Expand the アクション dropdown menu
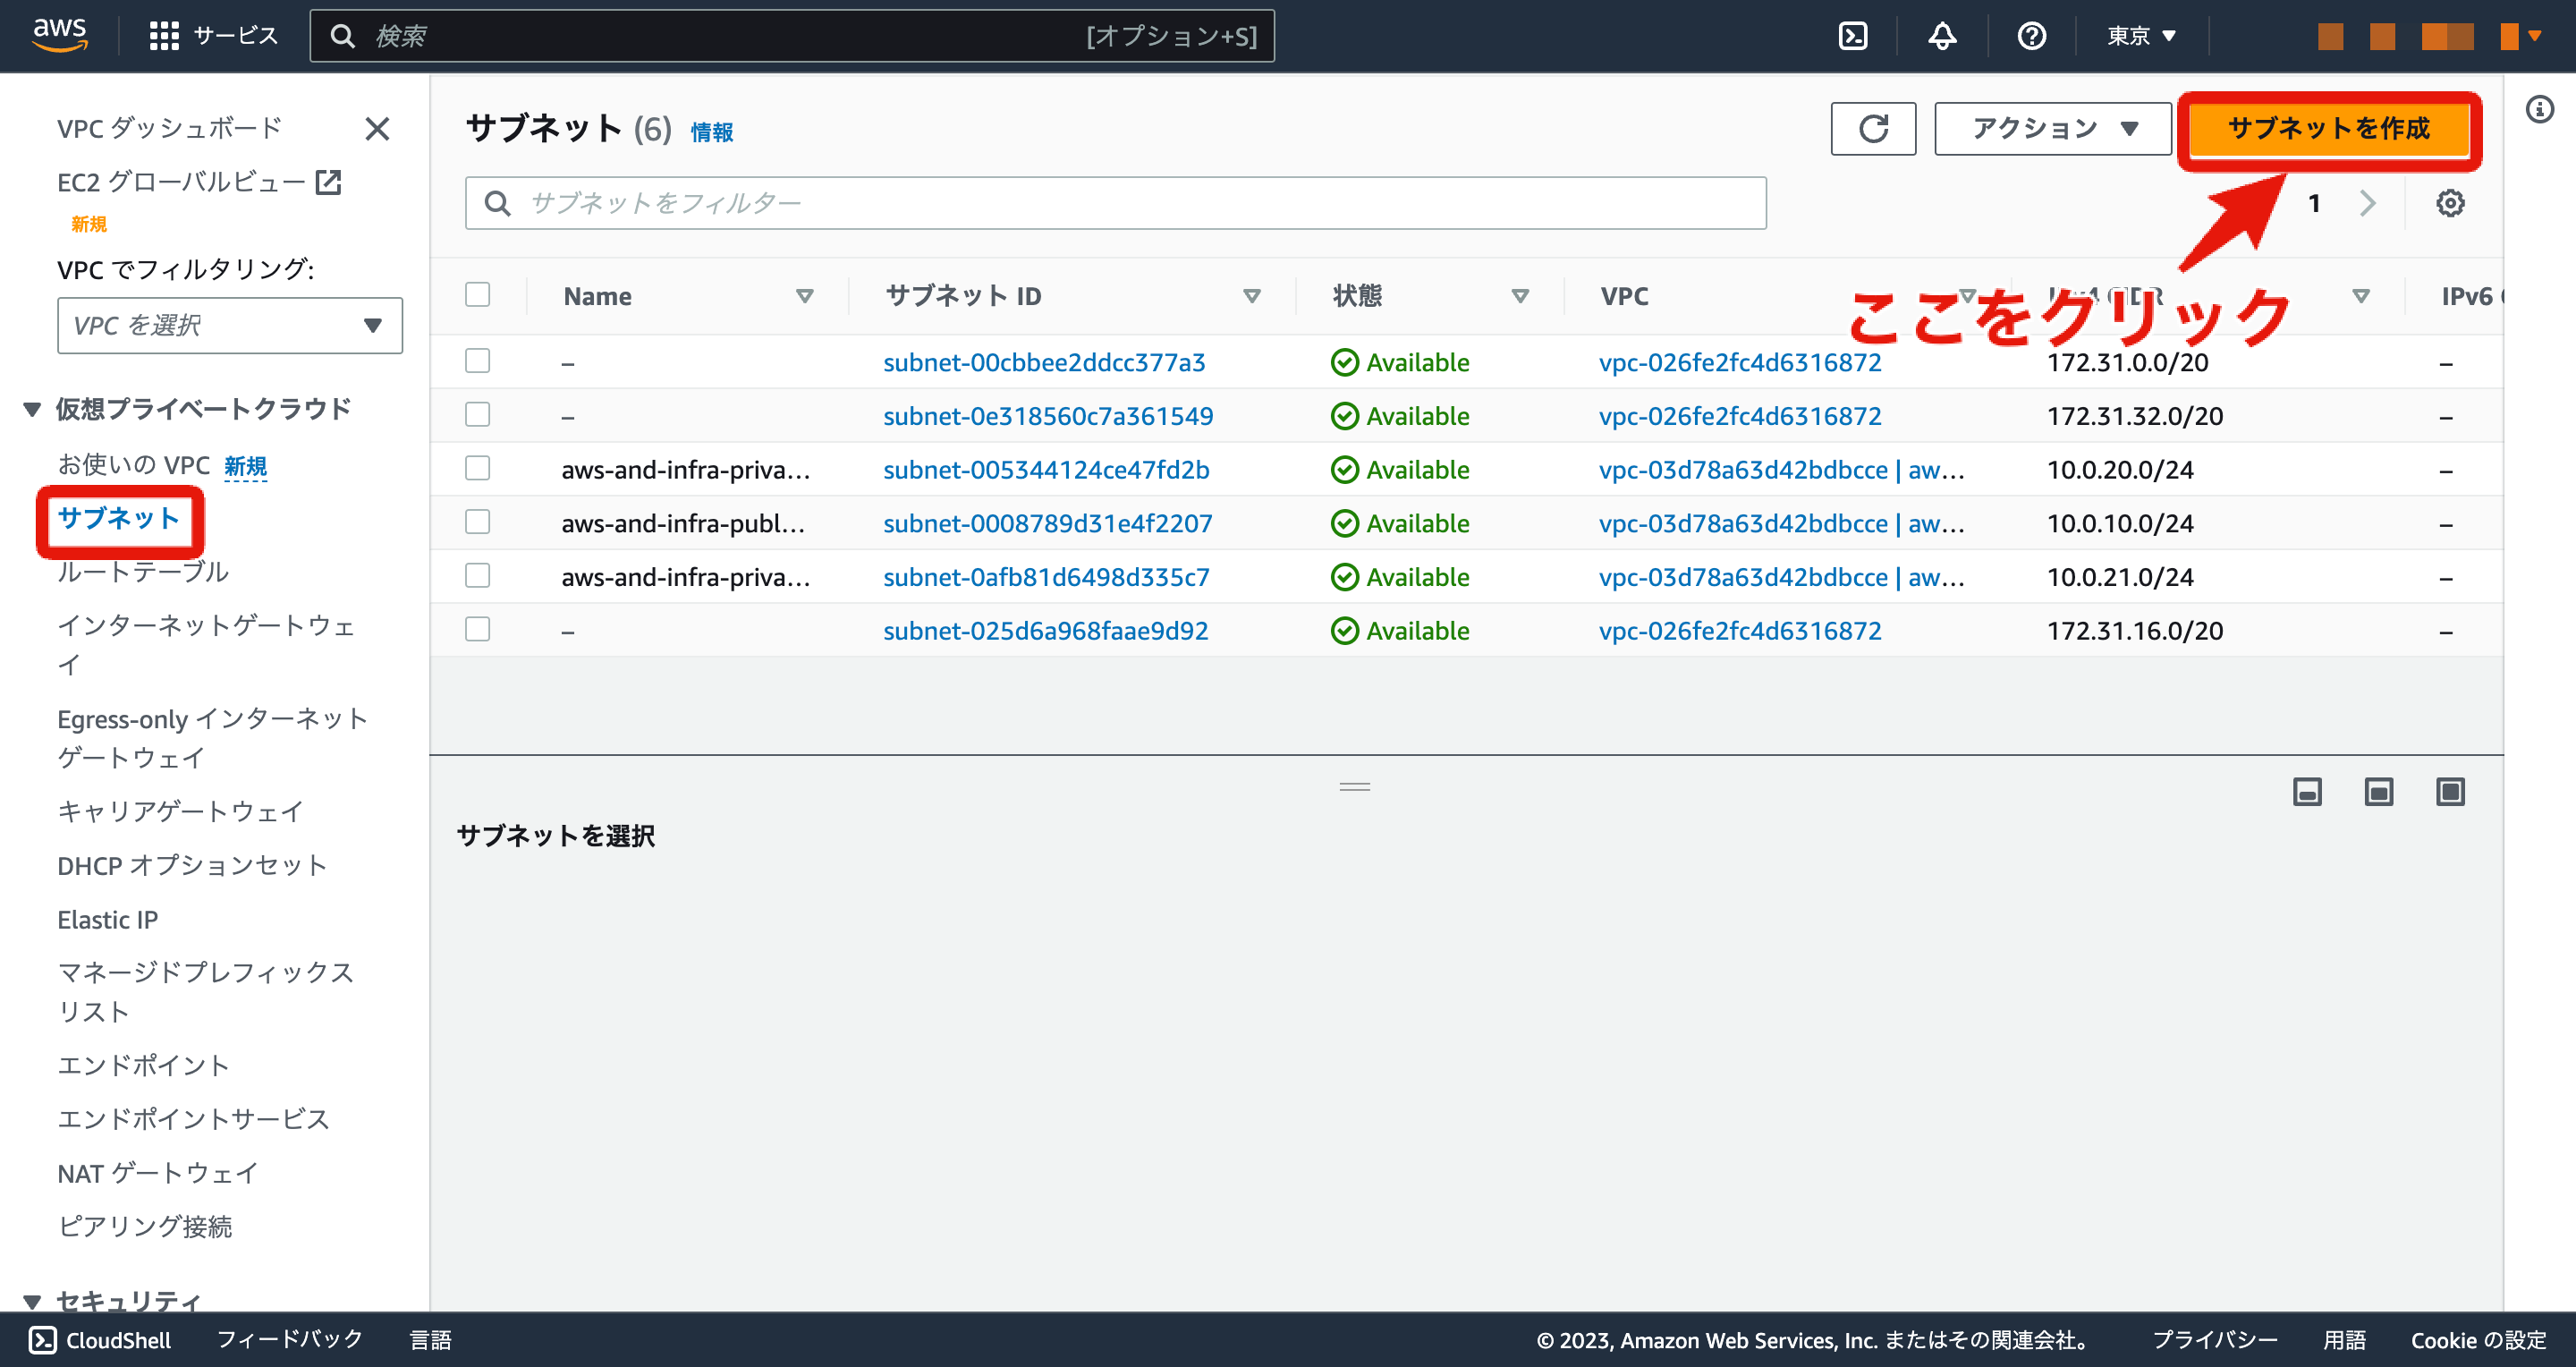2576x1367 pixels. click(2052, 129)
